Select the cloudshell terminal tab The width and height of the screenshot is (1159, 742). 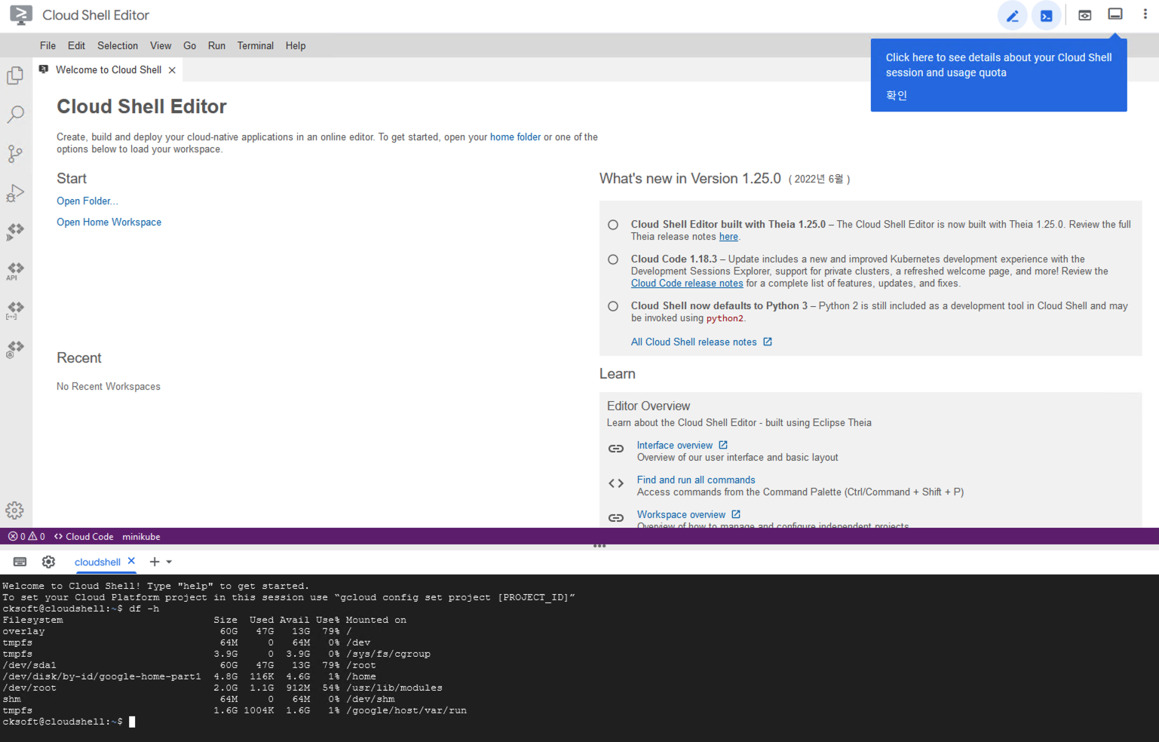click(x=97, y=562)
